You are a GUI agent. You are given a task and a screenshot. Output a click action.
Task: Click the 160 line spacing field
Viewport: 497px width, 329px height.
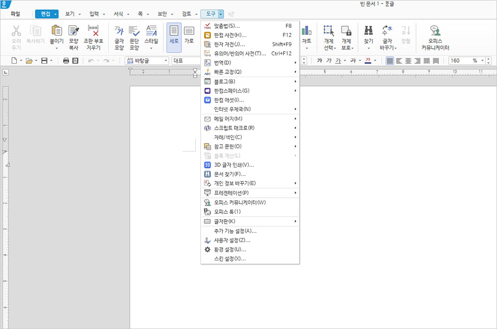[x=461, y=61]
